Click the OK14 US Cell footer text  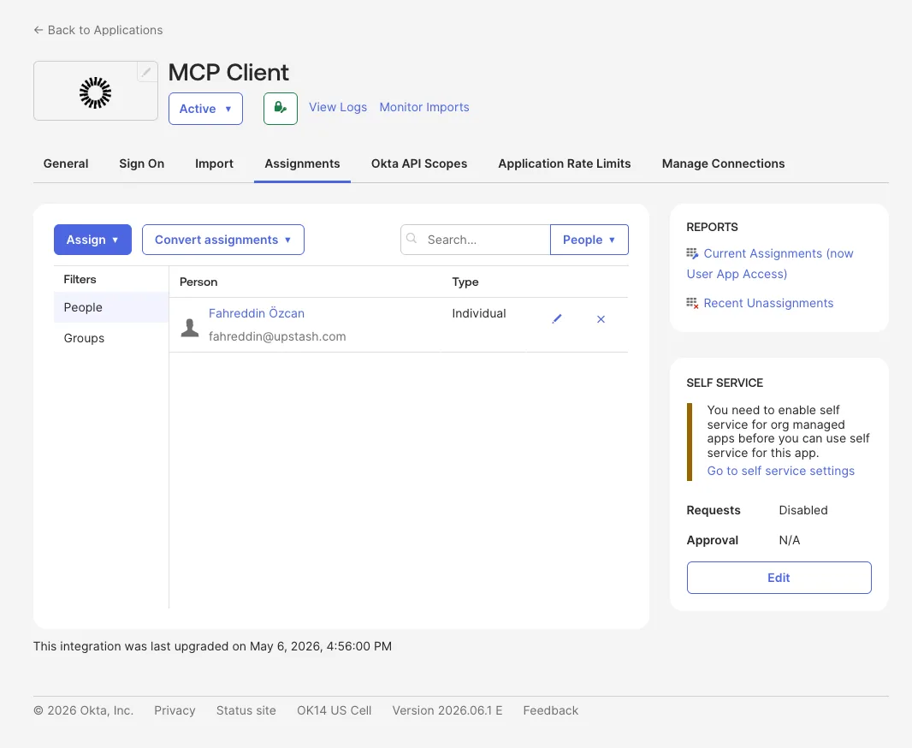coord(334,710)
